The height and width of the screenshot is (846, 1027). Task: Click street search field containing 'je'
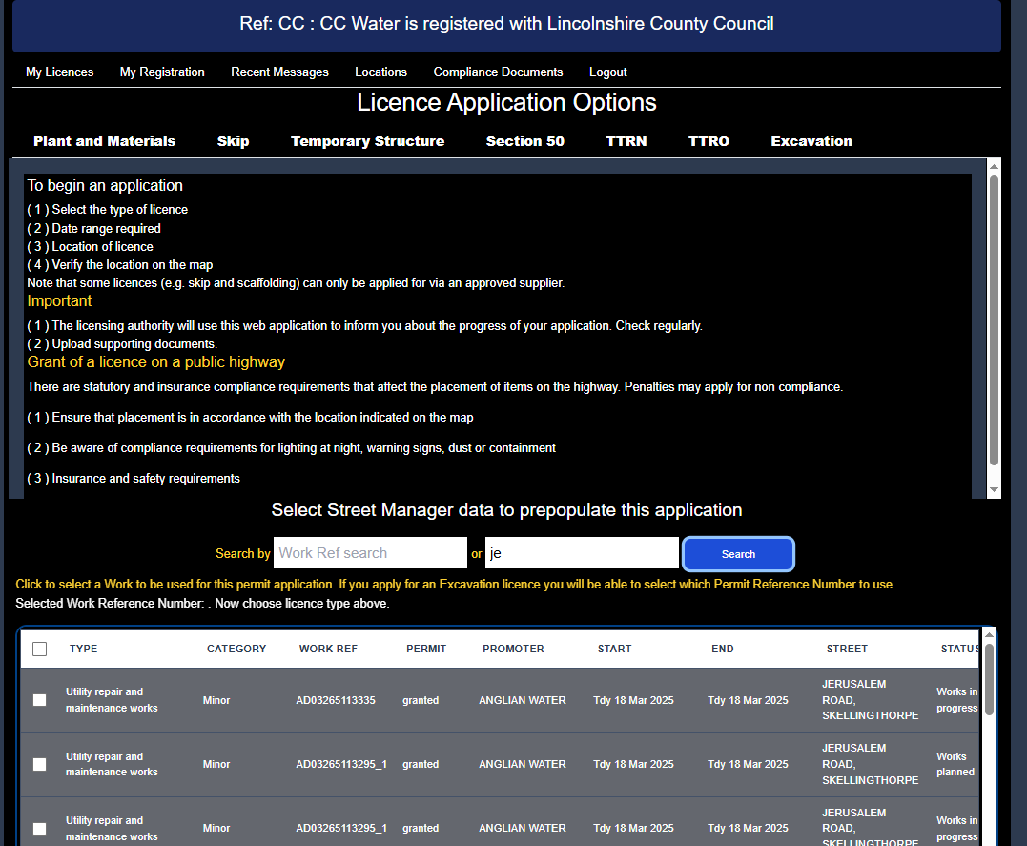pyautogui.click(x=581, y=553)
